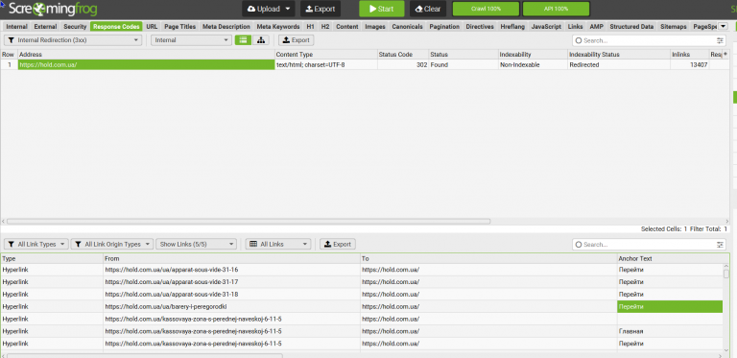The image size is (737, 358).
Task: Open the Page Titles tab
Action: 180,27
